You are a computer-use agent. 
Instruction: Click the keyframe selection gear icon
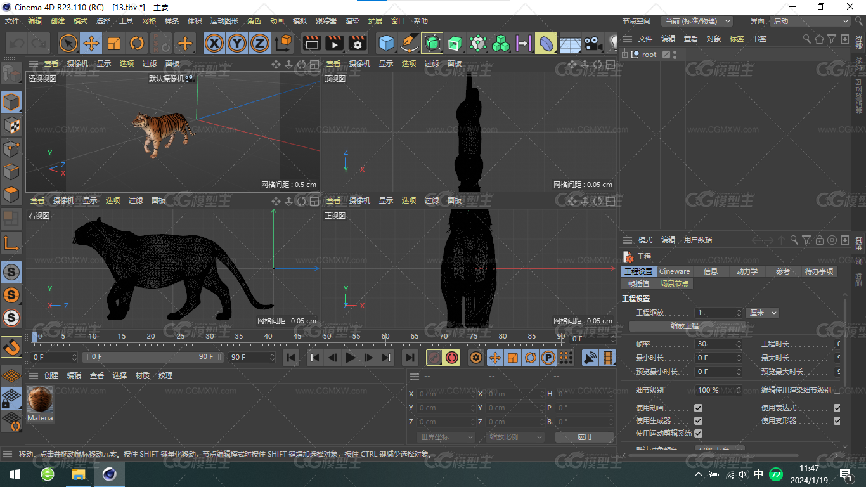pos(476,358)
